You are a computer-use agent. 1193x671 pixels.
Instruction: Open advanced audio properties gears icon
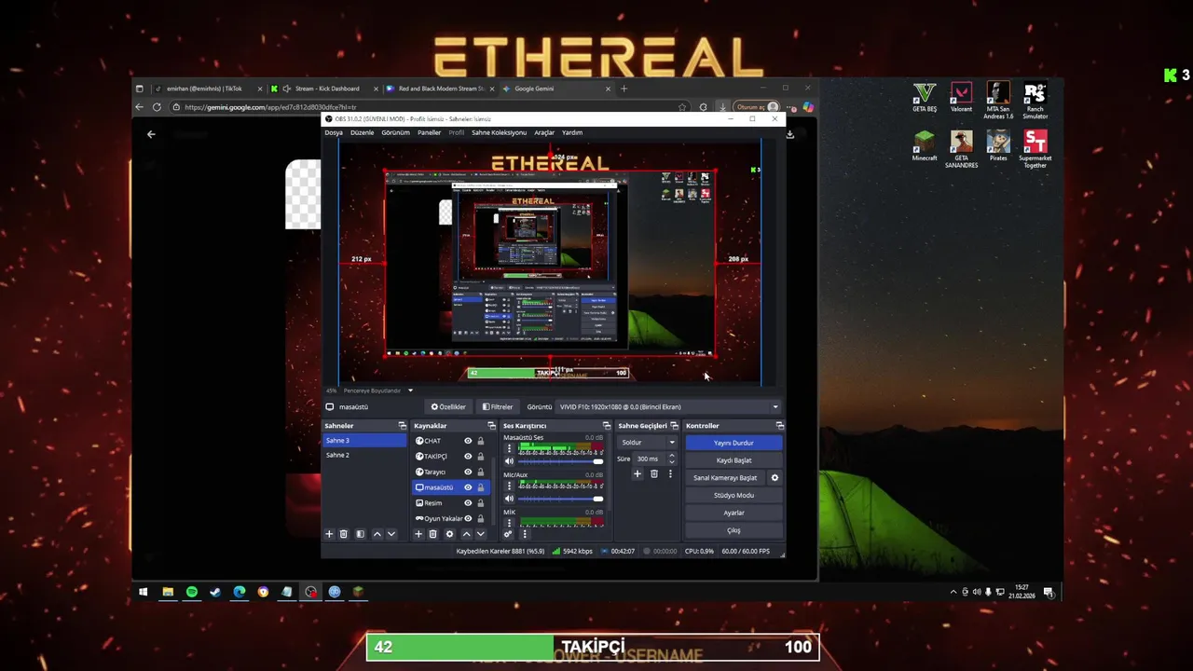click(508, 534)
